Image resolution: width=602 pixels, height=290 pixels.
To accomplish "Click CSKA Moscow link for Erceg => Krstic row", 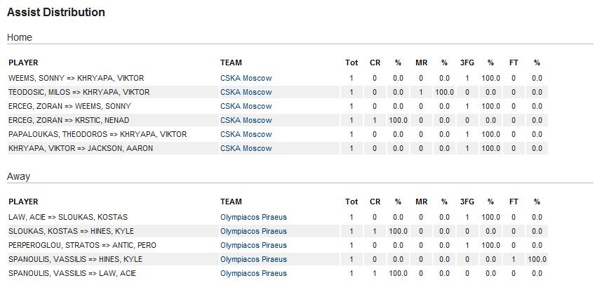I will 246,120.
